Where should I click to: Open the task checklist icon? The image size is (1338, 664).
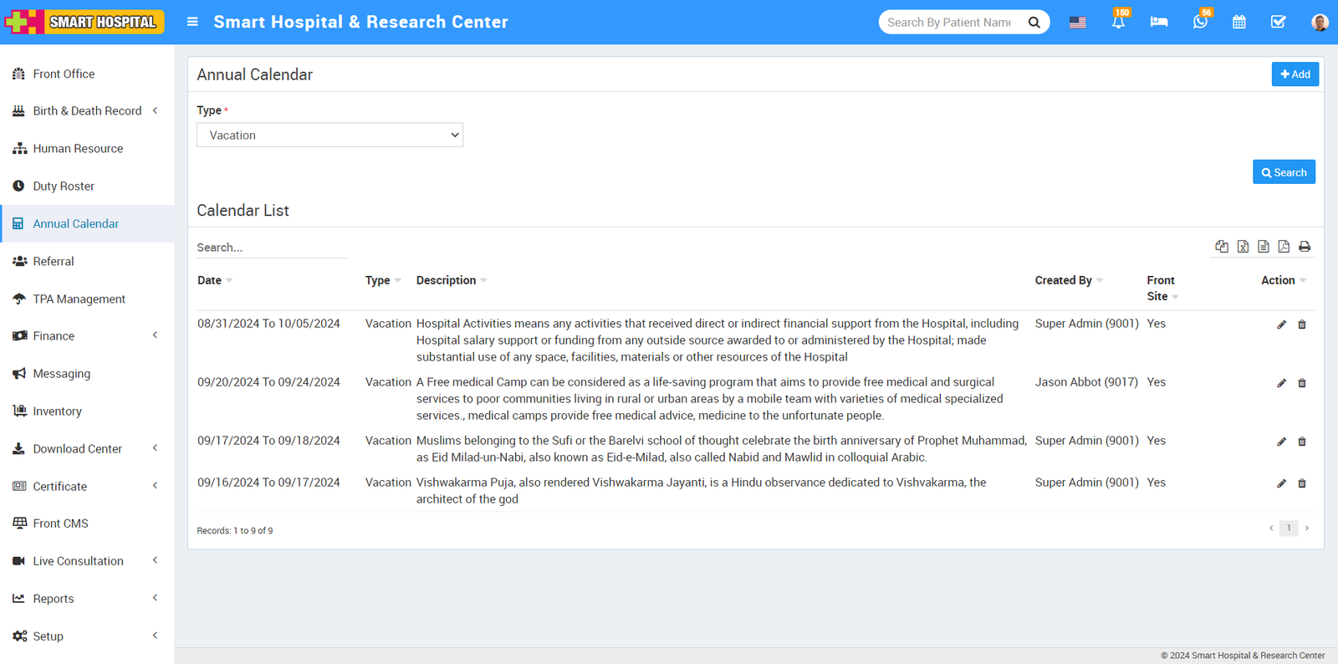1278,23
